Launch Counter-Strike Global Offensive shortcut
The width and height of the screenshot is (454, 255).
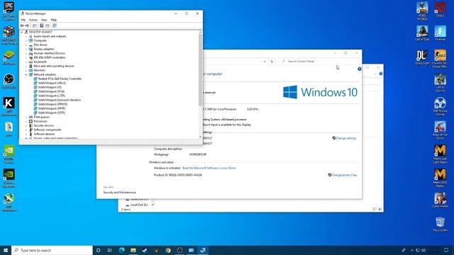click(x=440, y=59)
